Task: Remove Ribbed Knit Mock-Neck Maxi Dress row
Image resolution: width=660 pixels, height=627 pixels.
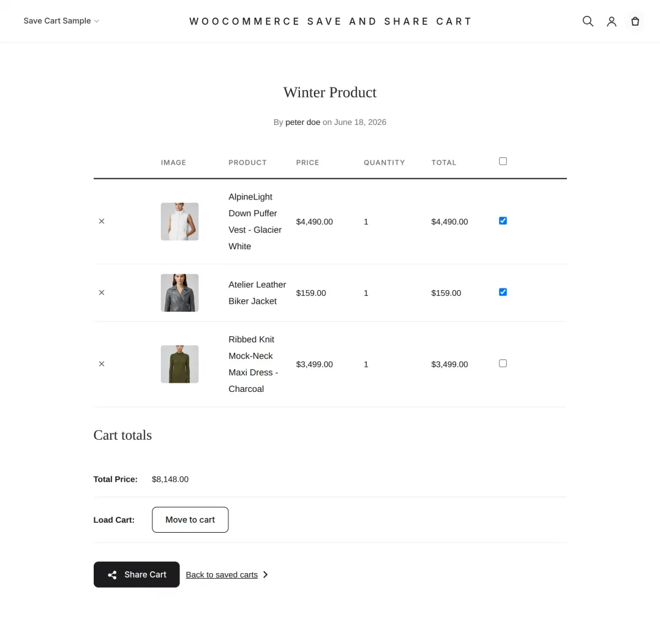Action: 102,364
